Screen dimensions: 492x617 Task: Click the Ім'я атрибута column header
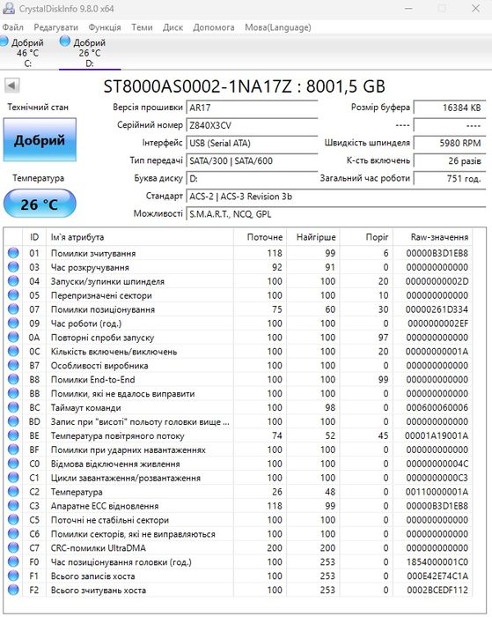click(140, 237)
